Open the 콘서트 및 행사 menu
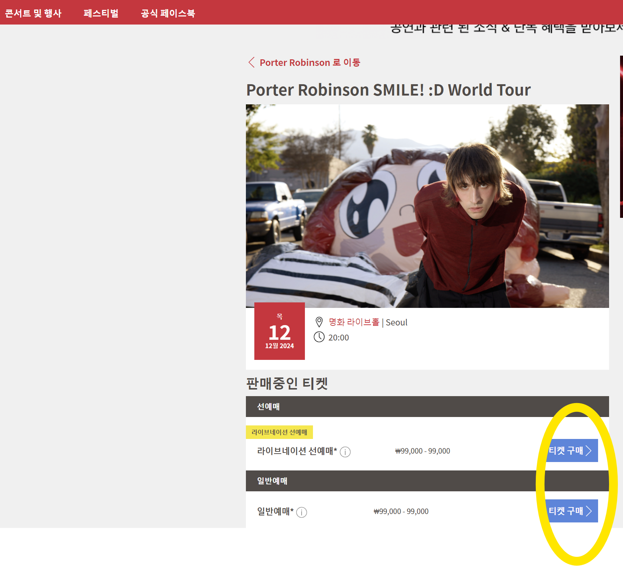623x566 pixels. pos(33,13)
